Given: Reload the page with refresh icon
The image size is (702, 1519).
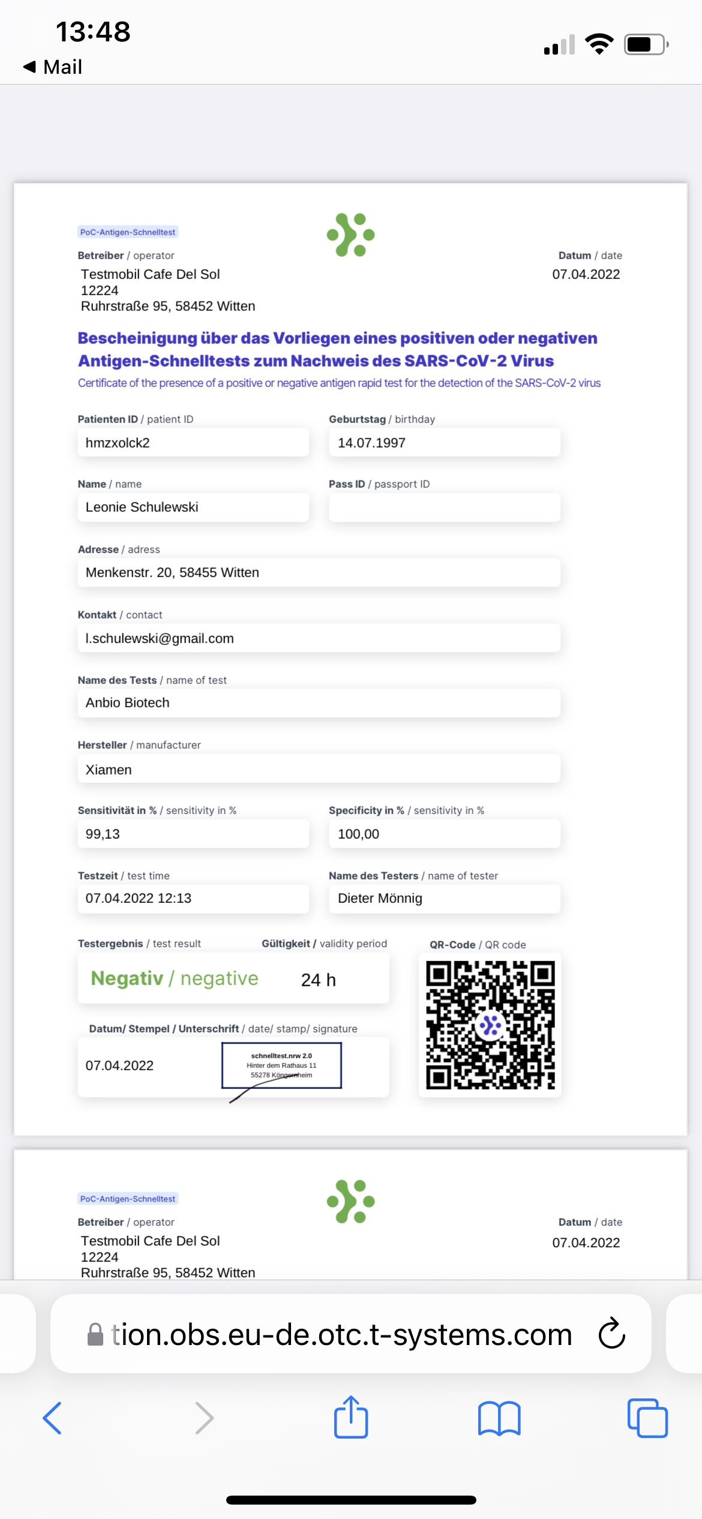Looking at the screenshot, I should (x=612, y=1334).
